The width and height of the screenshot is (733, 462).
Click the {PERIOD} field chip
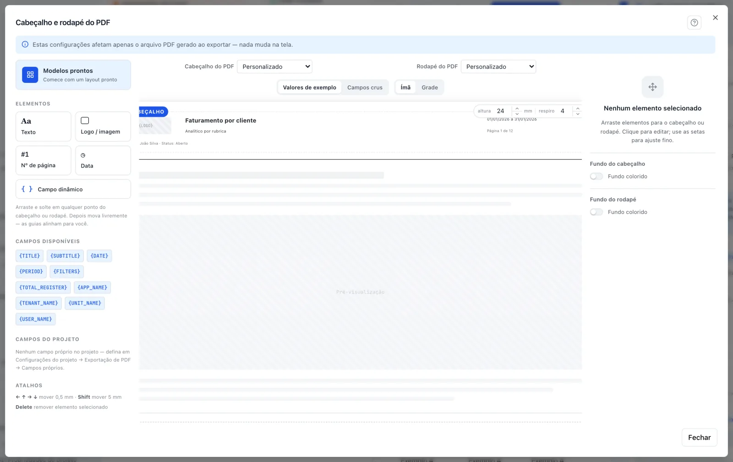point(31,272)
